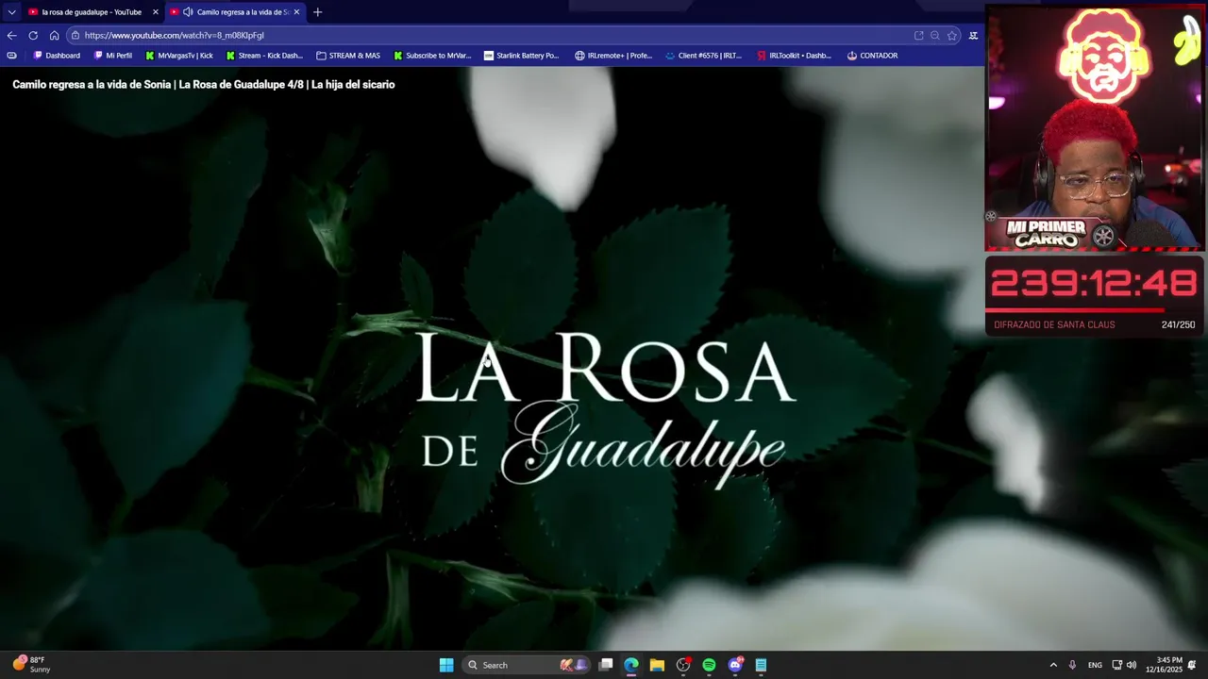1208x679 pixels.
Task: Open page in app icon in address bar
Action: click(918, 35)
